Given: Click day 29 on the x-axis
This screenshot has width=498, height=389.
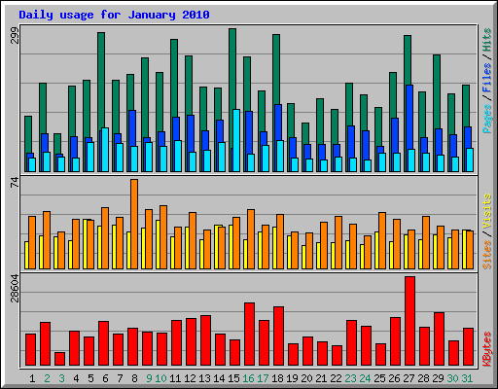Looking at the screenshot, I should (x=438, y=378).
